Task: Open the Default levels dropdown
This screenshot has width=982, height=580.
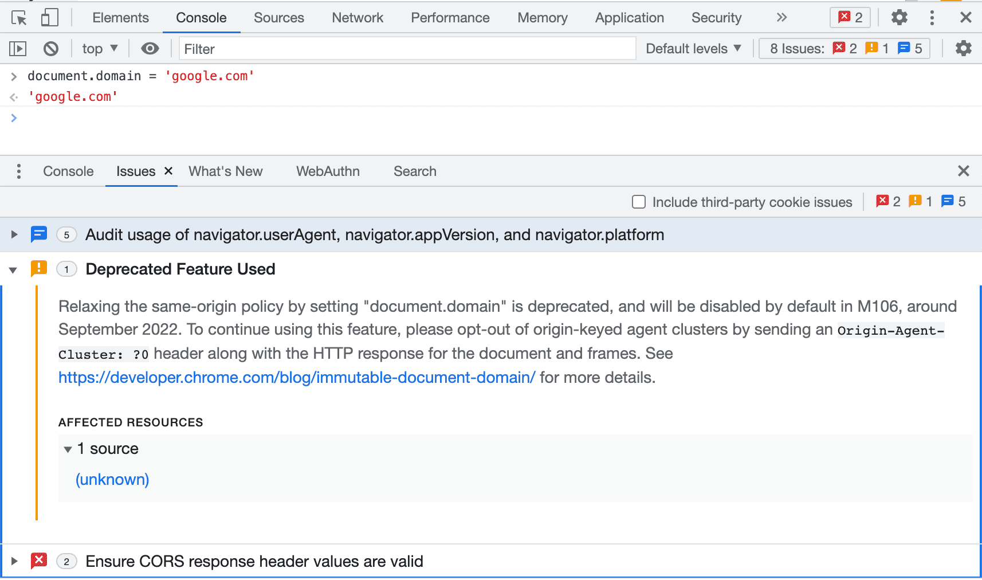Action: tap(693, 49)
